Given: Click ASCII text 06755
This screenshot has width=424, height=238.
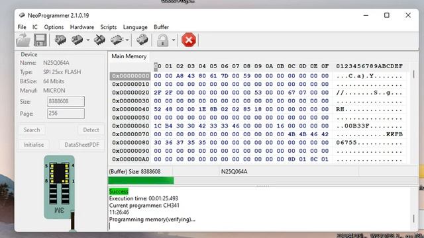Looking at the screenshot, I should (x=346, y=143).
